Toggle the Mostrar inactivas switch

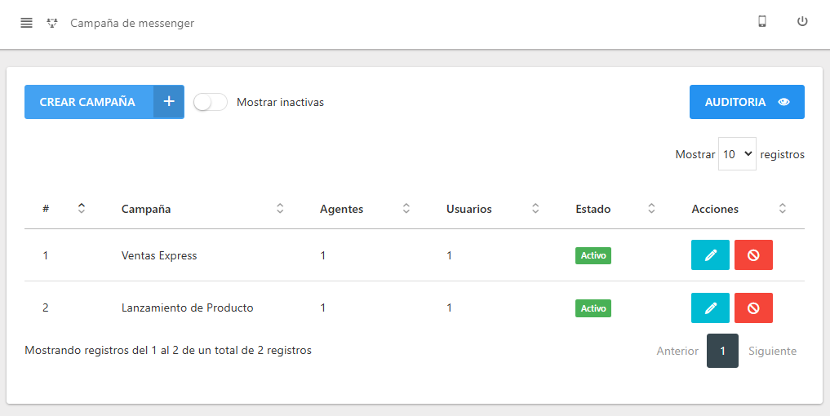[x=211, y=102]
